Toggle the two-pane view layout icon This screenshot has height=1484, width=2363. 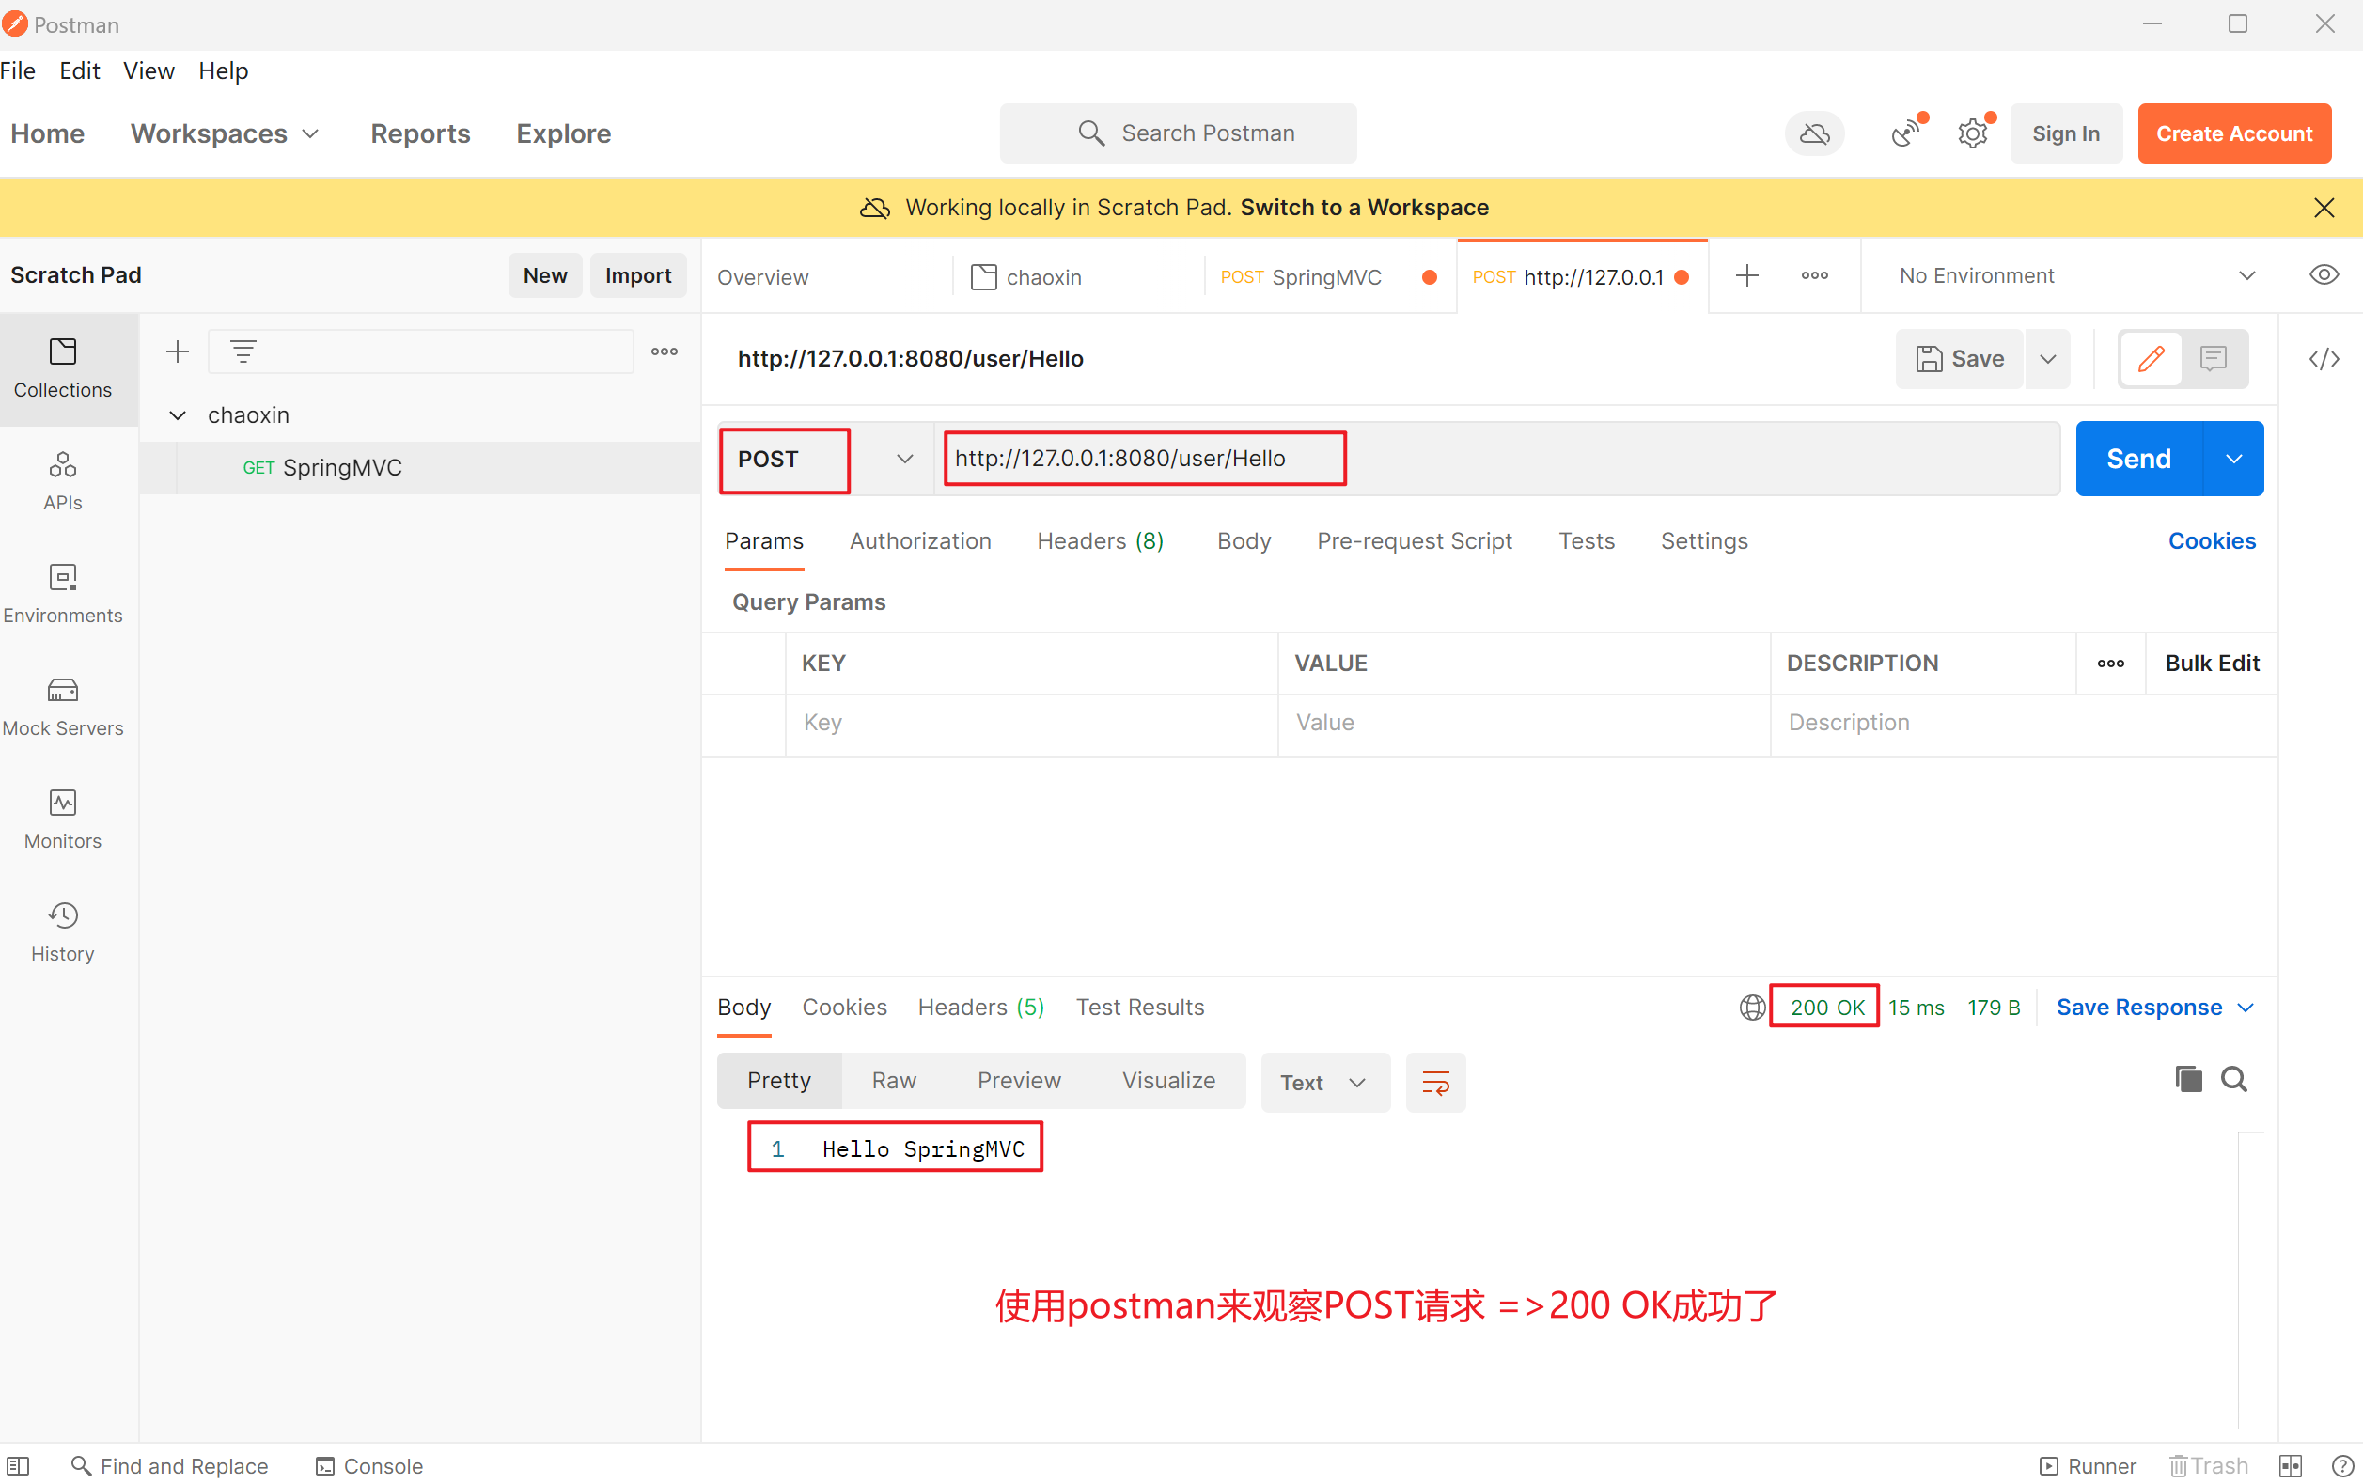(x=2290, y=1465)
